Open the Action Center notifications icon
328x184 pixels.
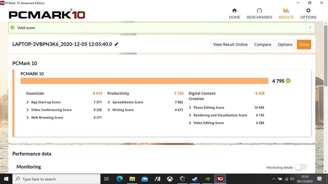319,179
